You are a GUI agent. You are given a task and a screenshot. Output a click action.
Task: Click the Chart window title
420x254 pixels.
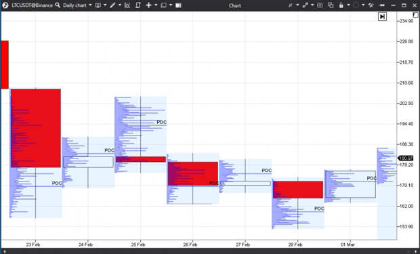coord(234,5)
